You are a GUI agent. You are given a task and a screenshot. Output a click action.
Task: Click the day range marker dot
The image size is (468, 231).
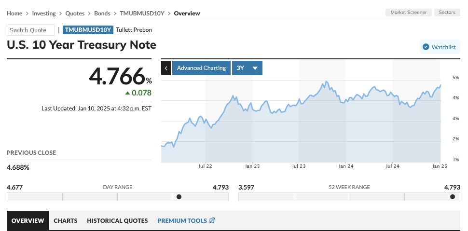pyautogui.click(x=179, y=197)
